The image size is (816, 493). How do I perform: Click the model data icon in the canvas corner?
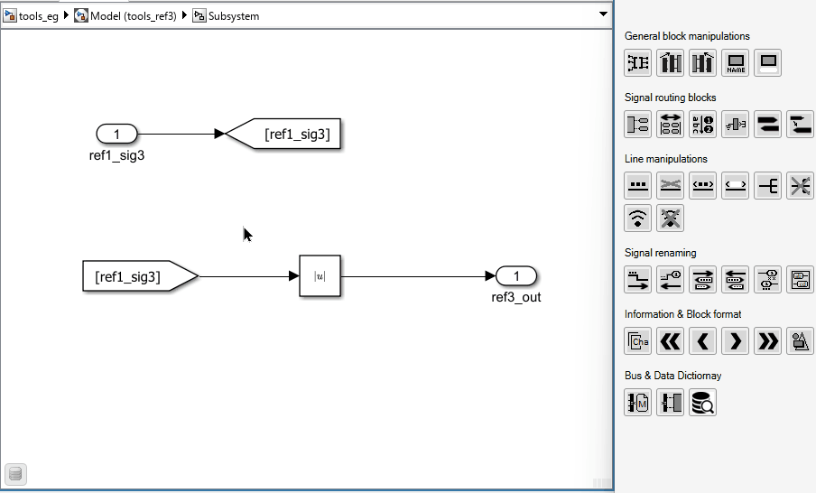[15, 474]
